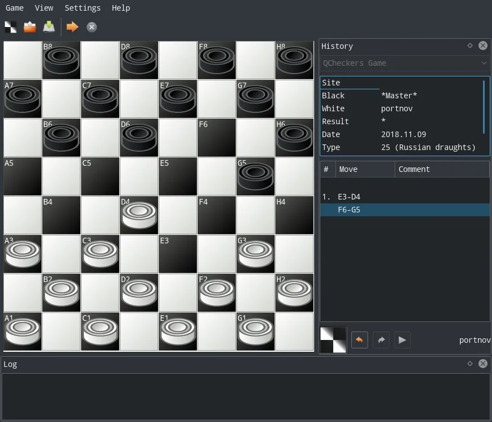Open a saved game via the folder icon

pos(29,26)
